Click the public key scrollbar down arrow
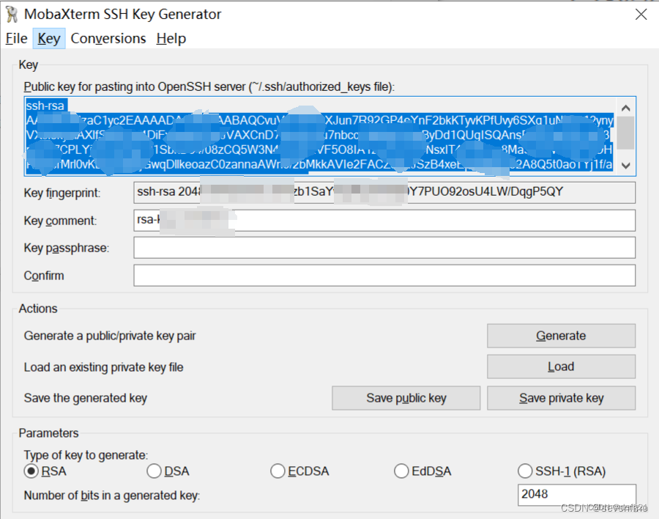This screenshot has height=519, width=659. 625,166
